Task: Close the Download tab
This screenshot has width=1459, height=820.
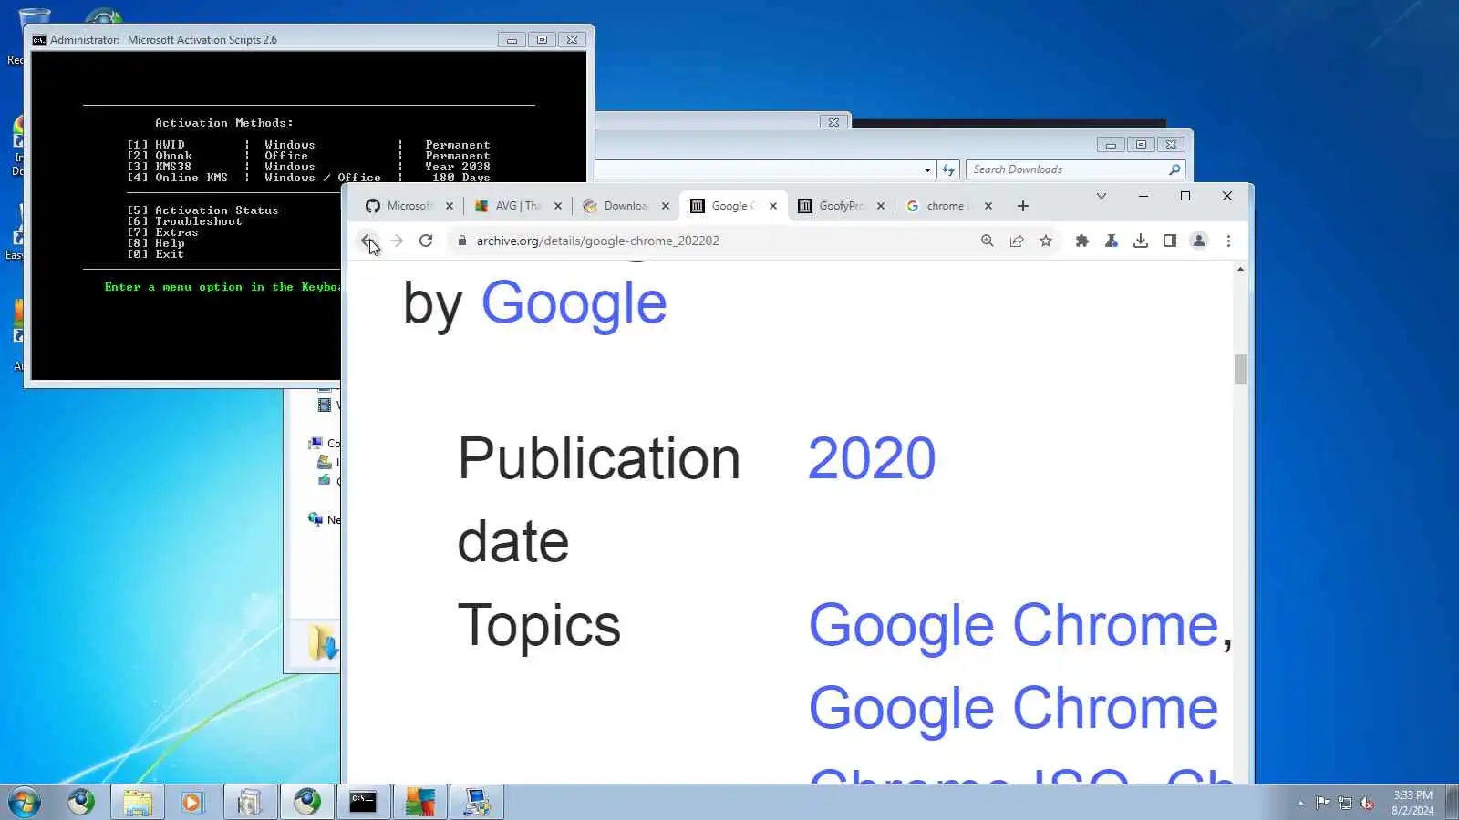Action: click(666, 206)
